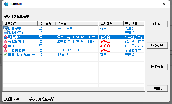Click 否 installed cell in IIS row
Image resolution: width=172 pixels, height=104 pixels.
coord(41,46)
